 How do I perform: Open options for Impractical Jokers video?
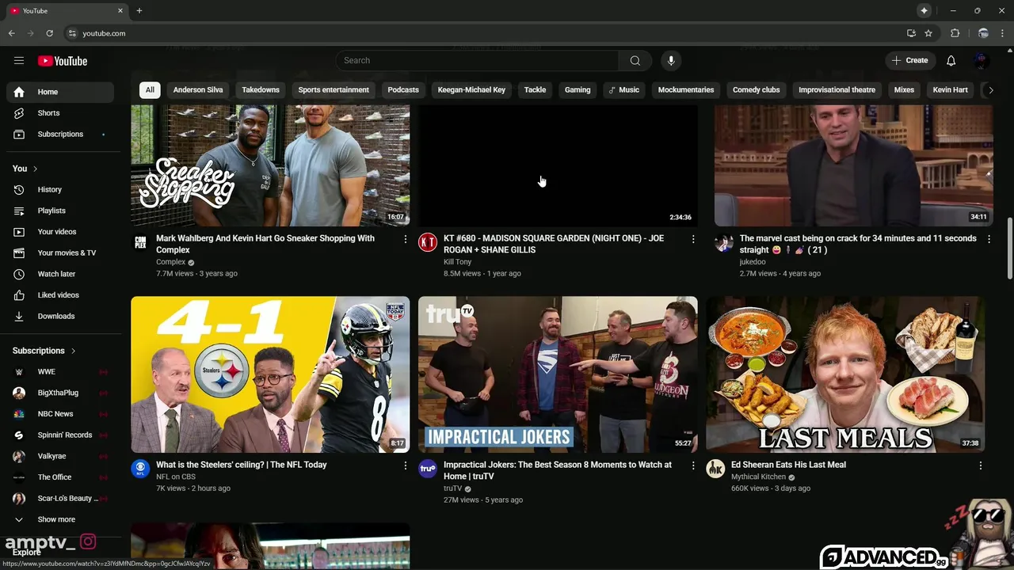693,465
